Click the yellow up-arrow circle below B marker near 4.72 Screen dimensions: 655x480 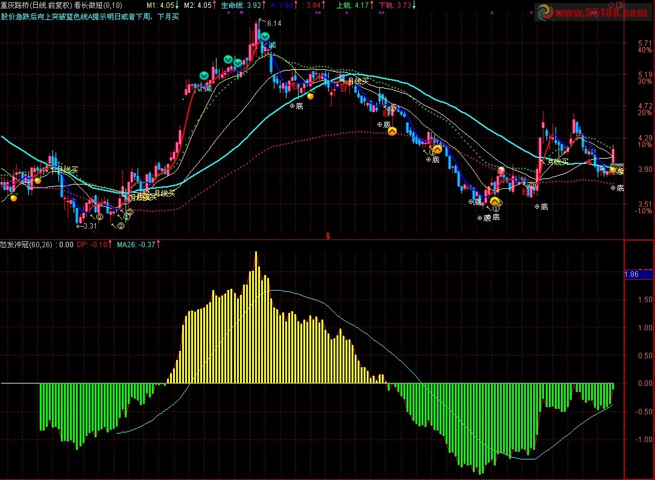tap(392, 131)
